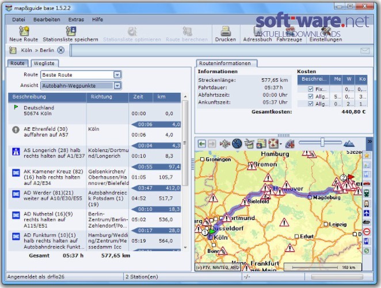
Task: Select the Route tab
Action: (17, 63)
